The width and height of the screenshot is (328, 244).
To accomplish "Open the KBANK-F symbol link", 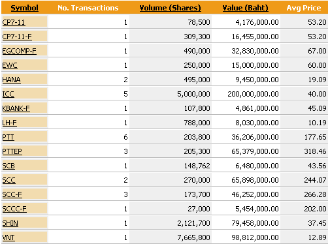I will coord(16,108).
